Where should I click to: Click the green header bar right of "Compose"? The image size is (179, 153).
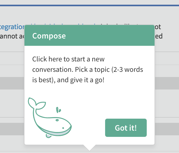[109, 36]
